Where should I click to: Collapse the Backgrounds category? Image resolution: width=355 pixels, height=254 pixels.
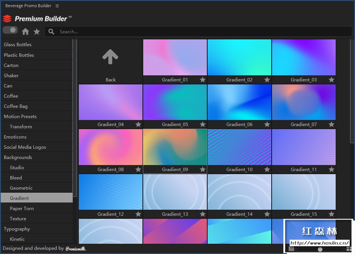tap(37, 157)
